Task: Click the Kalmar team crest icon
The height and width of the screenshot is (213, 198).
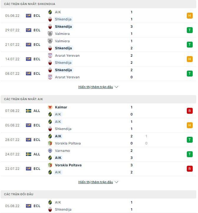Action: [x=50, y=107]
